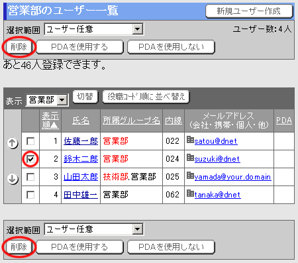
Task: Sort by 所属グループ名 column header
Action: click(x=131, y=121)
